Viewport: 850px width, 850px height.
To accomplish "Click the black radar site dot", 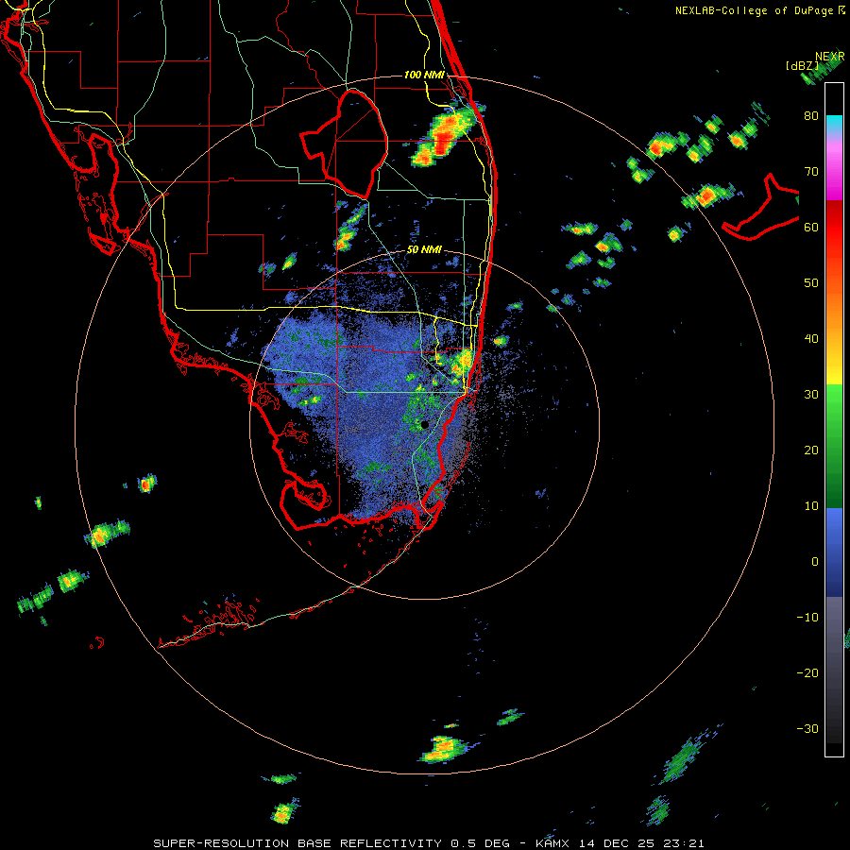I will click(424, 424).
